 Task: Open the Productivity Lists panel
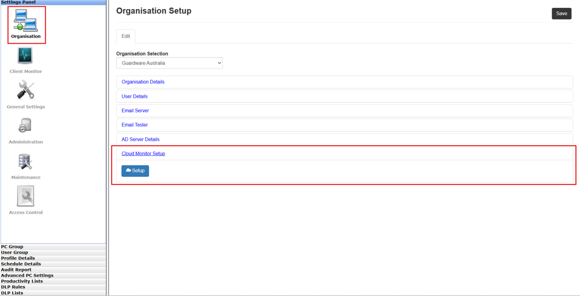coord(22,281)
